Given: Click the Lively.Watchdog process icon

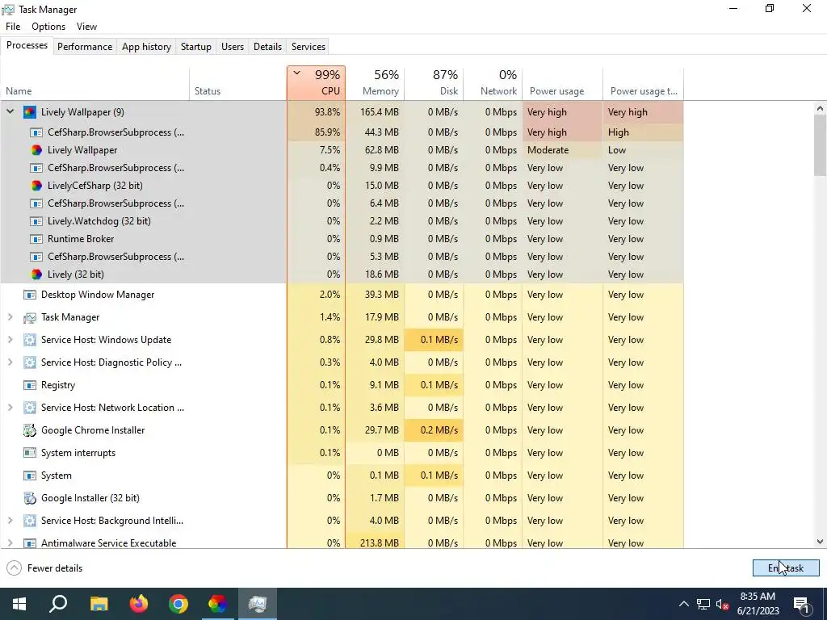Looking at the screenshot, I should [x=36, y=221].
